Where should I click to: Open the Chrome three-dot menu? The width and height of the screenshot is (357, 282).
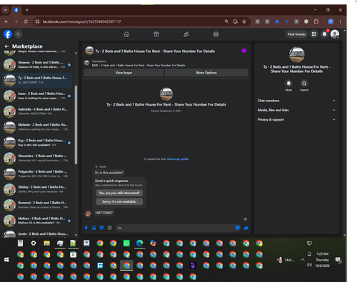click(341, 21)
